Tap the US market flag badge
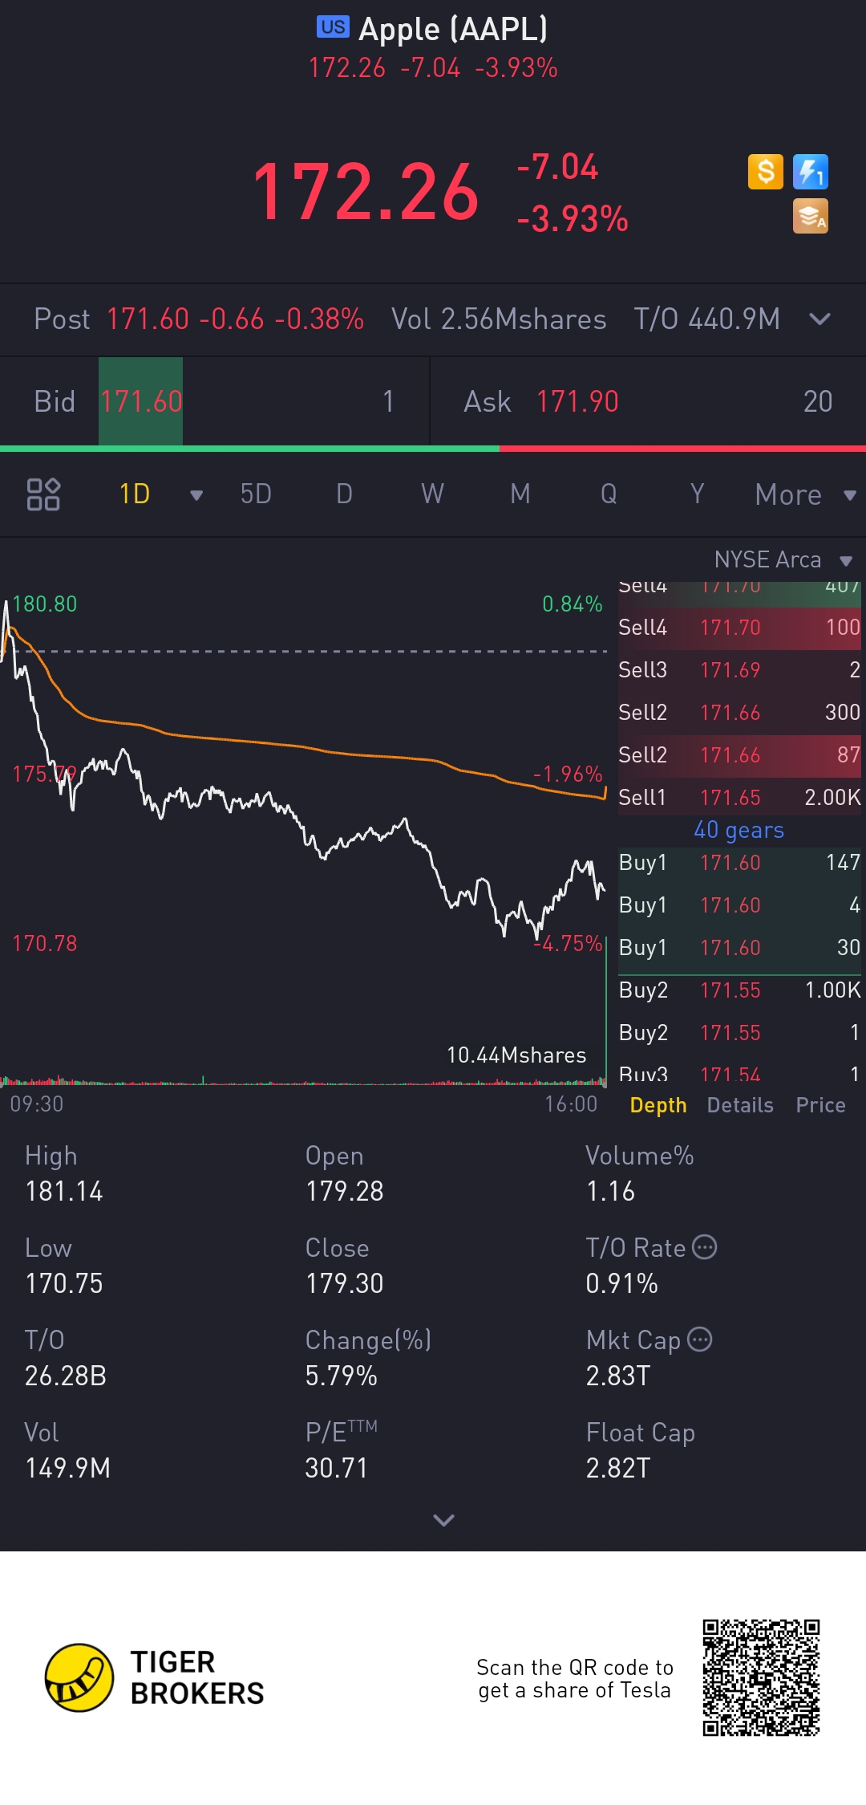 point(333,27)
